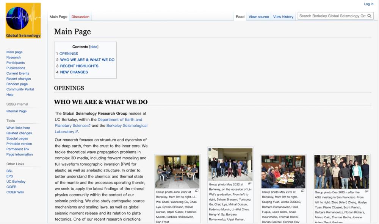Jump to OPENINGS in Contents
Image resolution: width=379 pixels, height=224 pixels.
(x=69, y=54)
